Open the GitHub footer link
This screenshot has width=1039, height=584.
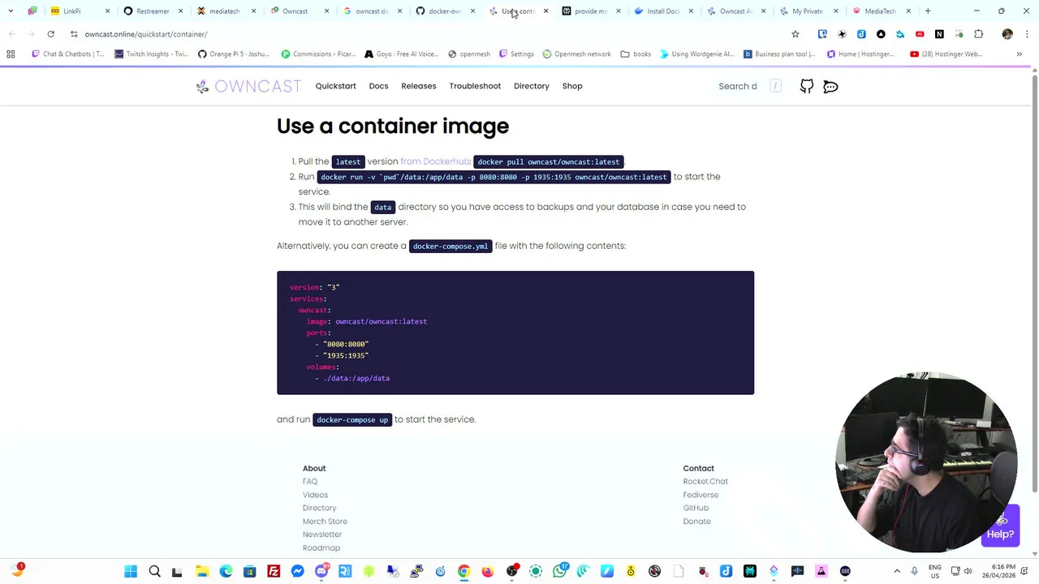click(x=696, y=508)
